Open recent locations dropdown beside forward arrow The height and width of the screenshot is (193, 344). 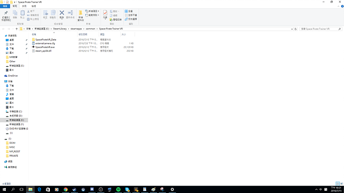[x=13, y=29]
